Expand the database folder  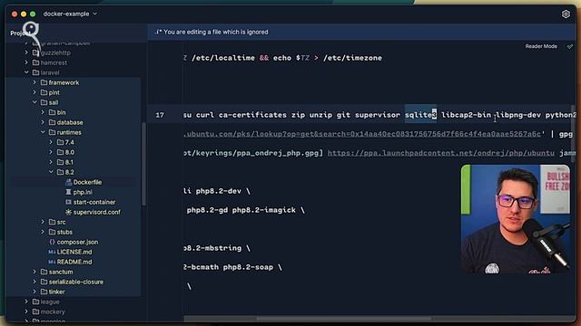pos(43,122)
